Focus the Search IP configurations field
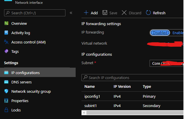This screenshot has height=119, width=184. (x=132, y=78)
